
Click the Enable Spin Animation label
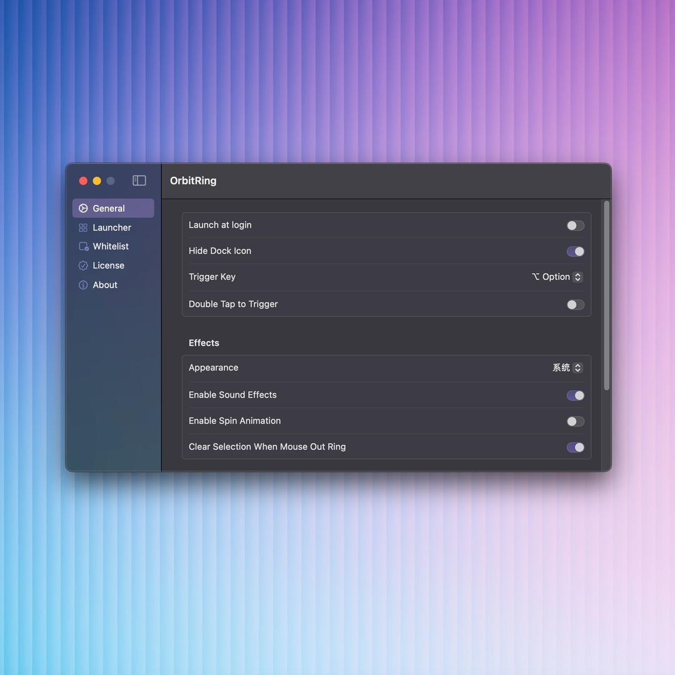(x=234, y=421)
